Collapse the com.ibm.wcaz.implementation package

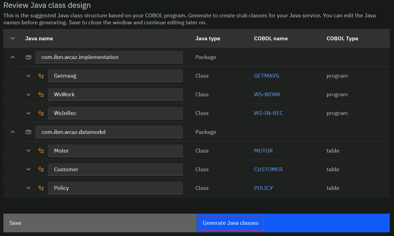pos(13,57)
